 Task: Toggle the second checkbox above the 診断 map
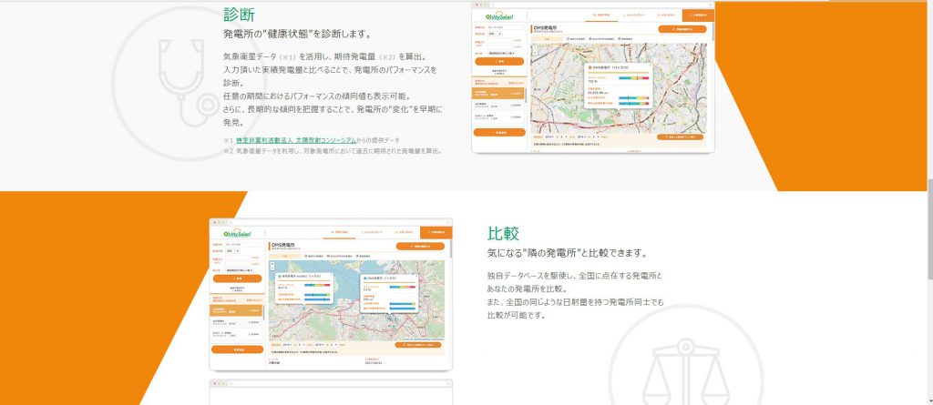pyautogui.click(x=590, y=38)
